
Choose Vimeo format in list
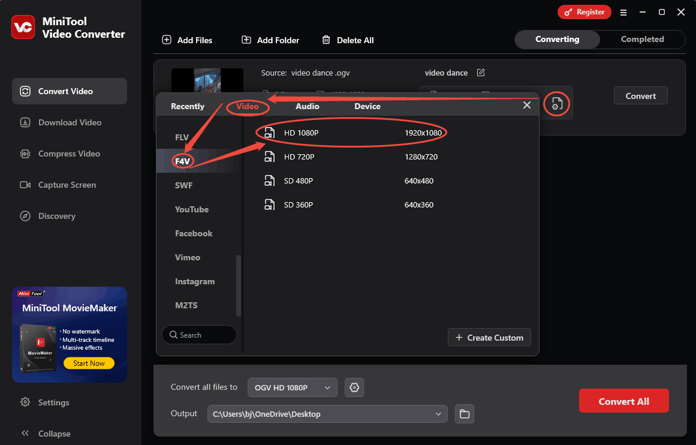pos(199,257)
